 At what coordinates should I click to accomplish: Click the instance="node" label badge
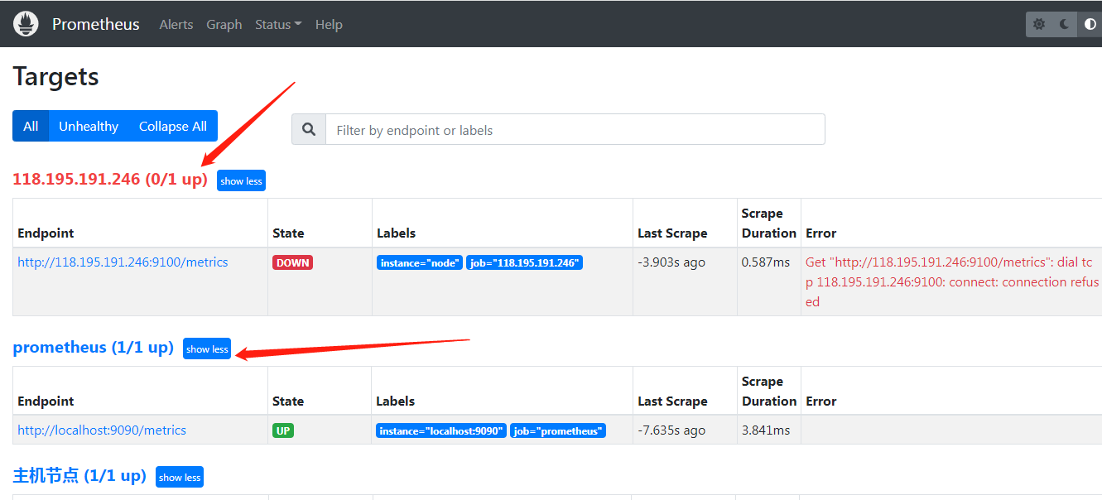pyautogui.click(x=420, y=262)
